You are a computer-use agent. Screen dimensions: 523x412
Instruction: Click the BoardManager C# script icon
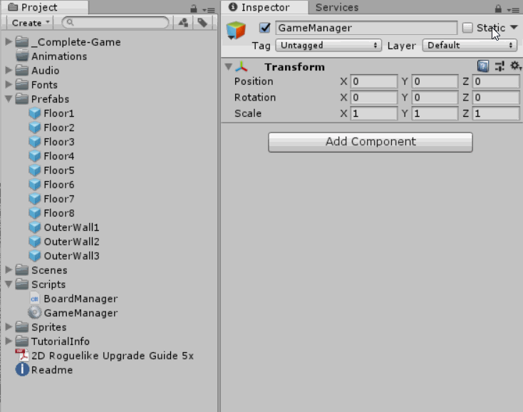point(35,299)
